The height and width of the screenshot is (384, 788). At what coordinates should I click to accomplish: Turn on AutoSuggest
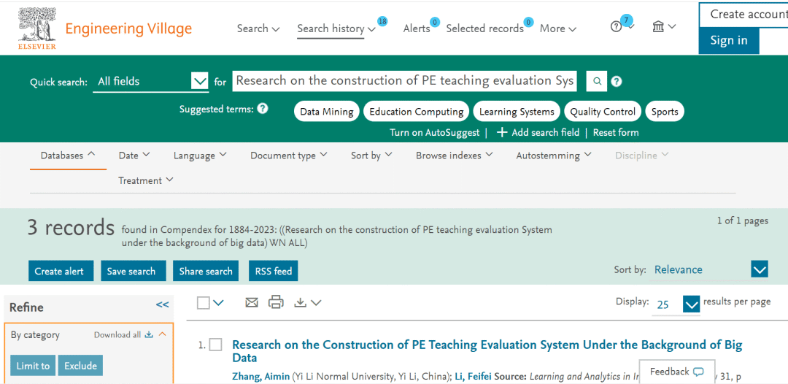[434, 133]
